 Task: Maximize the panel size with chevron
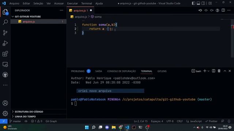coord(225,71)
